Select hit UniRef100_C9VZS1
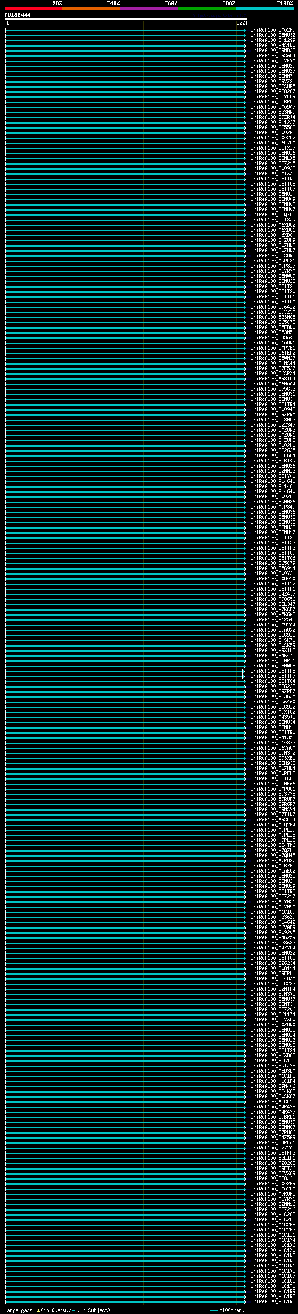Viewport: 298px width, 1314px height. [x=273, y=81]
